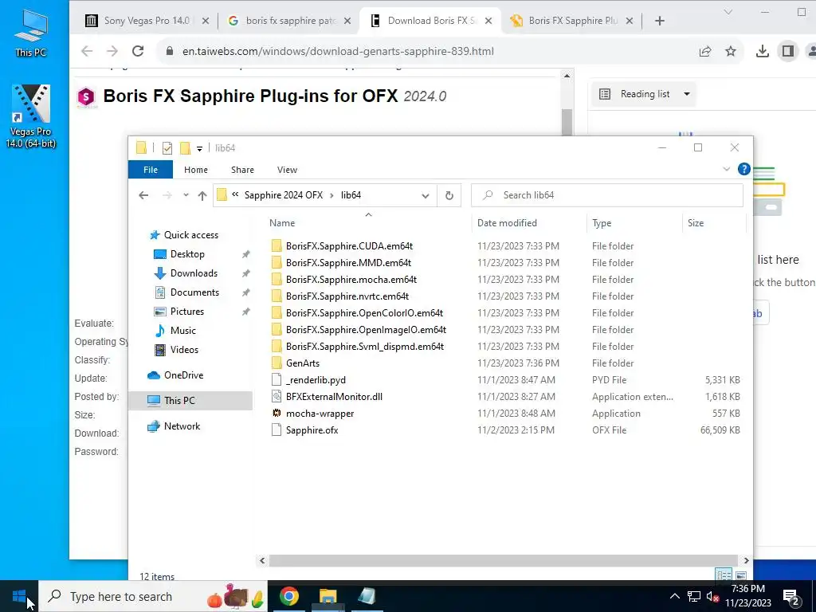Screen dimensions: 816x612
Task: Select Downloads in navigation pane
Action: [x=194, y=274]
